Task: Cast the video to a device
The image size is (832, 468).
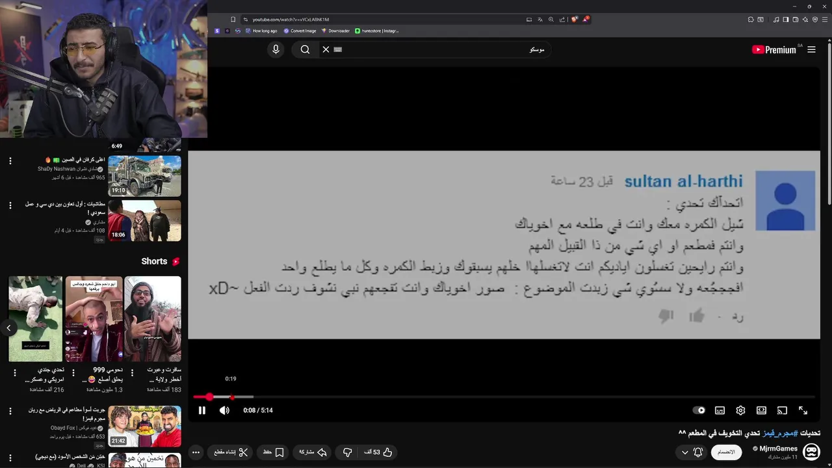Action: 782,410
